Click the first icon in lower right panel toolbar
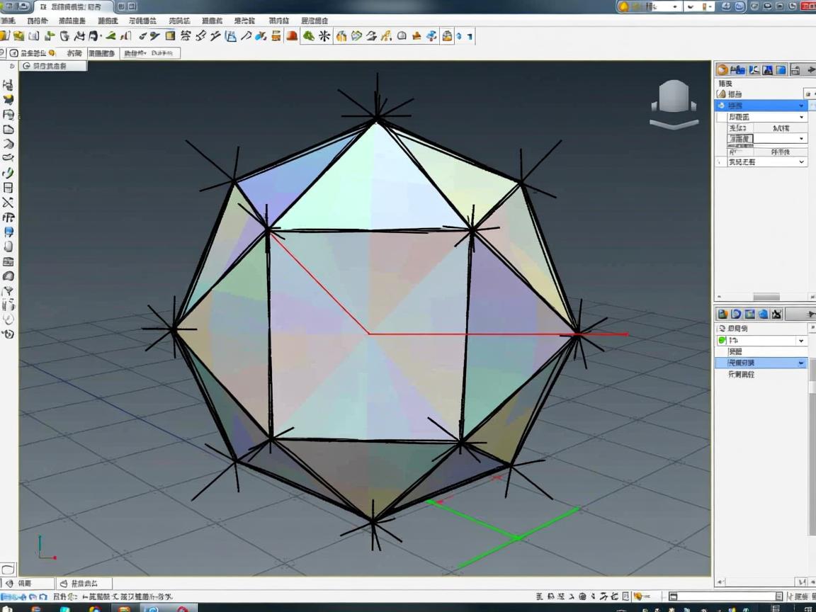The height and width of the screenshot is (612, 816). click(x=722, y=314)
